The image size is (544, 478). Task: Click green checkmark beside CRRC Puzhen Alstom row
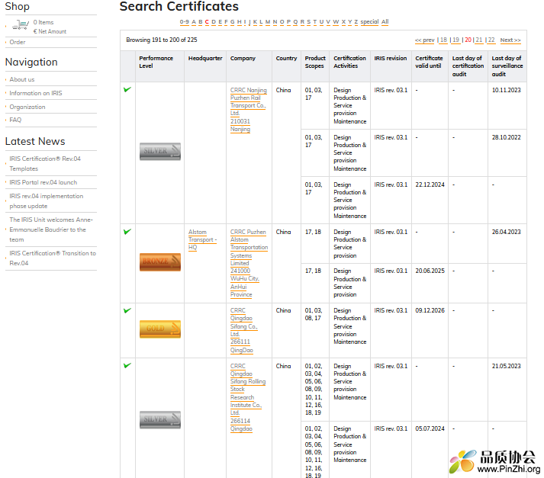pos(127,232)
